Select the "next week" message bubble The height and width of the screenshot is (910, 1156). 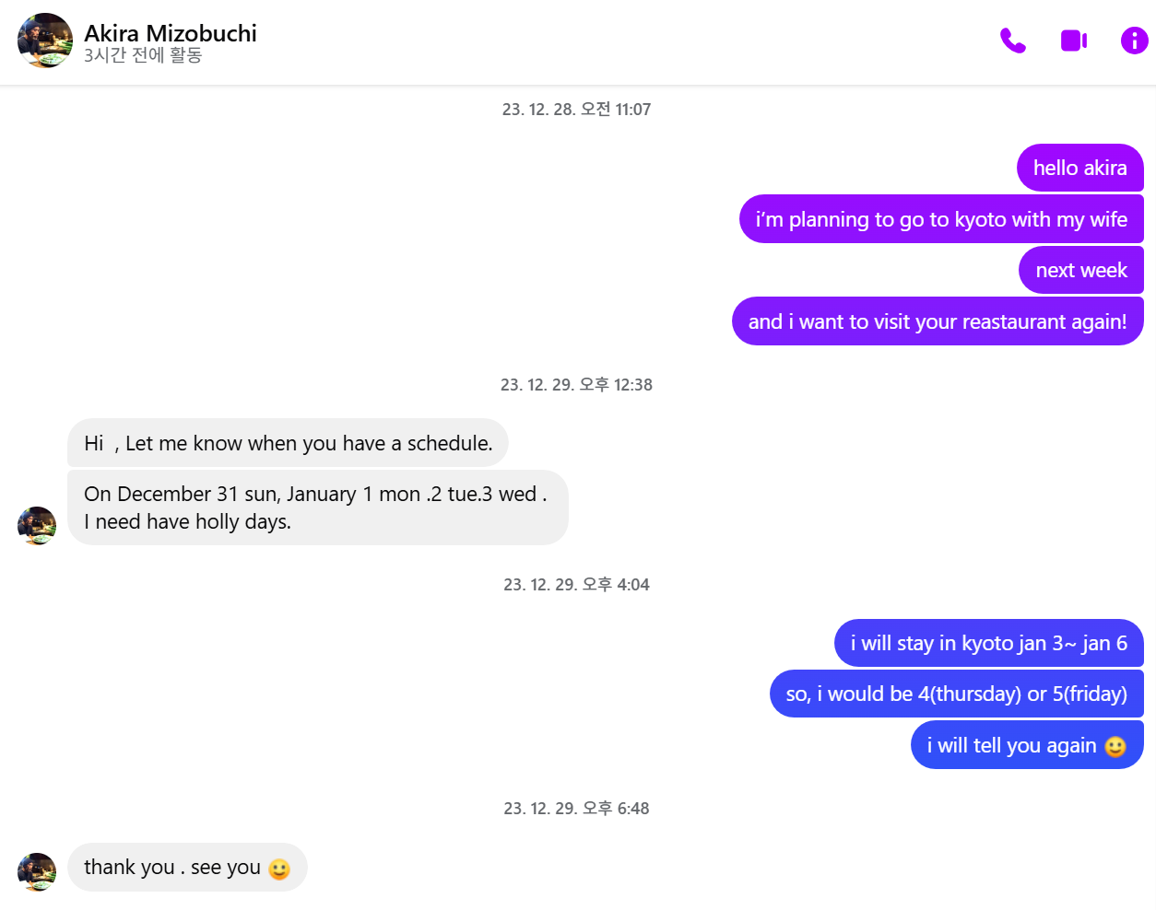[1080, 270]
